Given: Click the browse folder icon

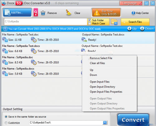Looking at the screenshot, I should (114, 22).
